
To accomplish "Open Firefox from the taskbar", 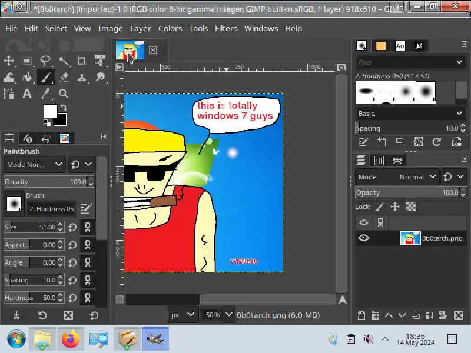I will (71, 339).
